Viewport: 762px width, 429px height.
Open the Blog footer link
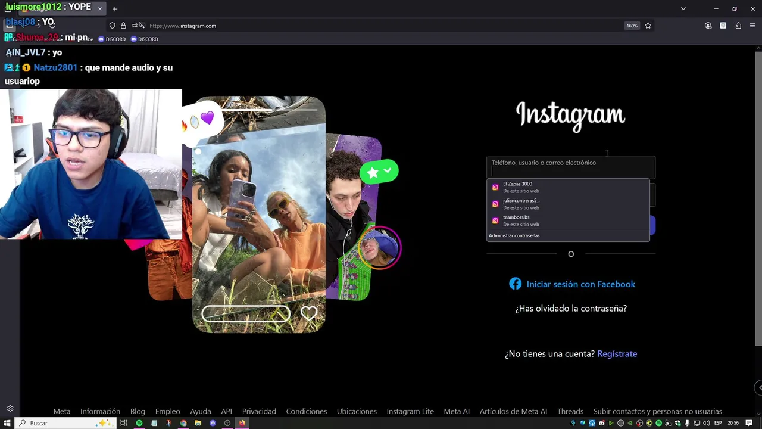[138, 411]
